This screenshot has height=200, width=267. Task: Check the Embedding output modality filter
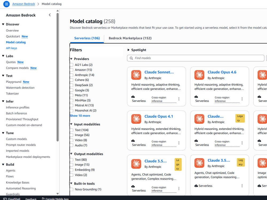point(72,170)
